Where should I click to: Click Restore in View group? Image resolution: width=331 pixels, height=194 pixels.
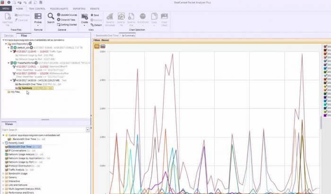(96, 20)
